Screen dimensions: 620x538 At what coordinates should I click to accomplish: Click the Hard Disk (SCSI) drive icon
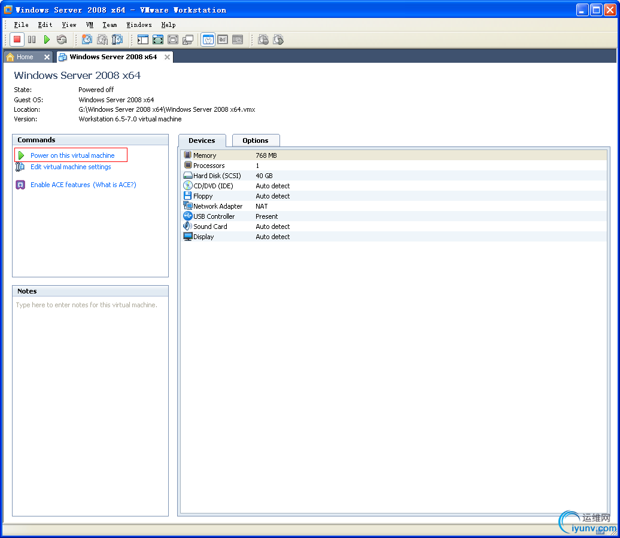click(x=188, y=175)
